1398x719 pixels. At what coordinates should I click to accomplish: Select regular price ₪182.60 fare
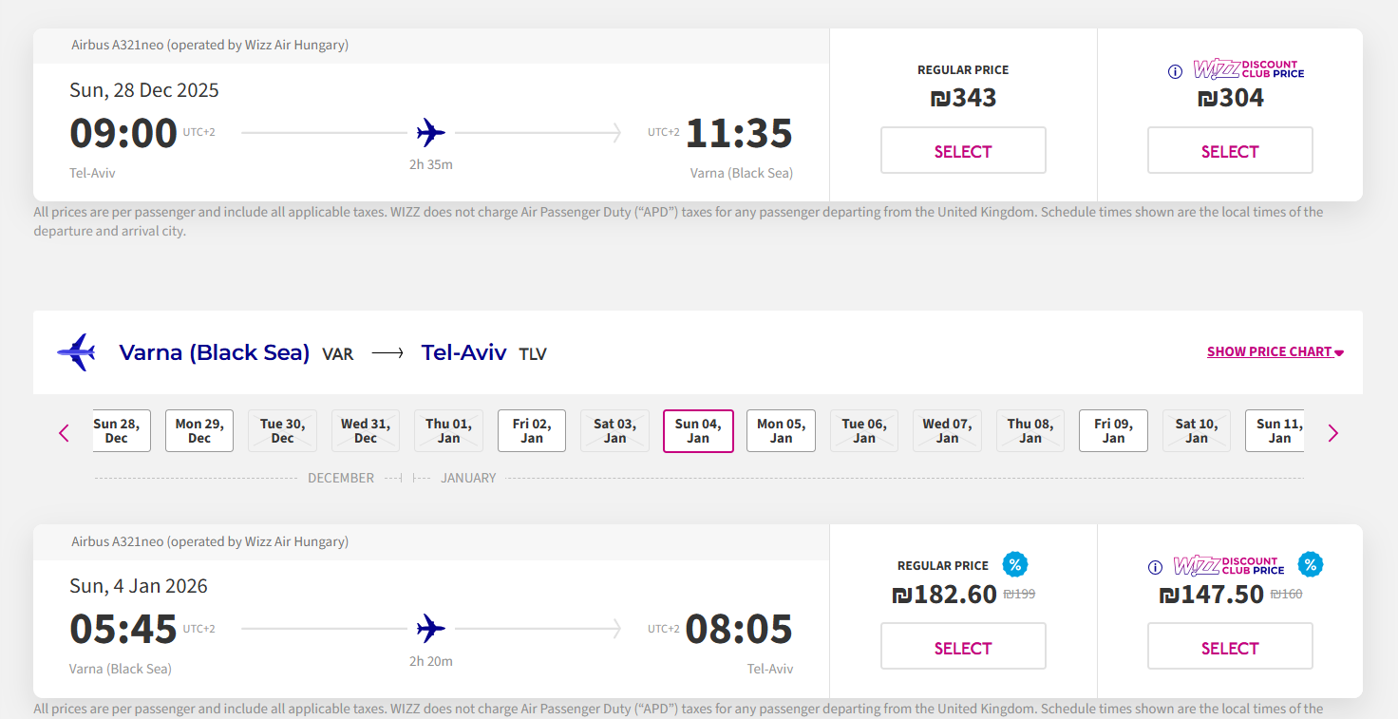963,648
